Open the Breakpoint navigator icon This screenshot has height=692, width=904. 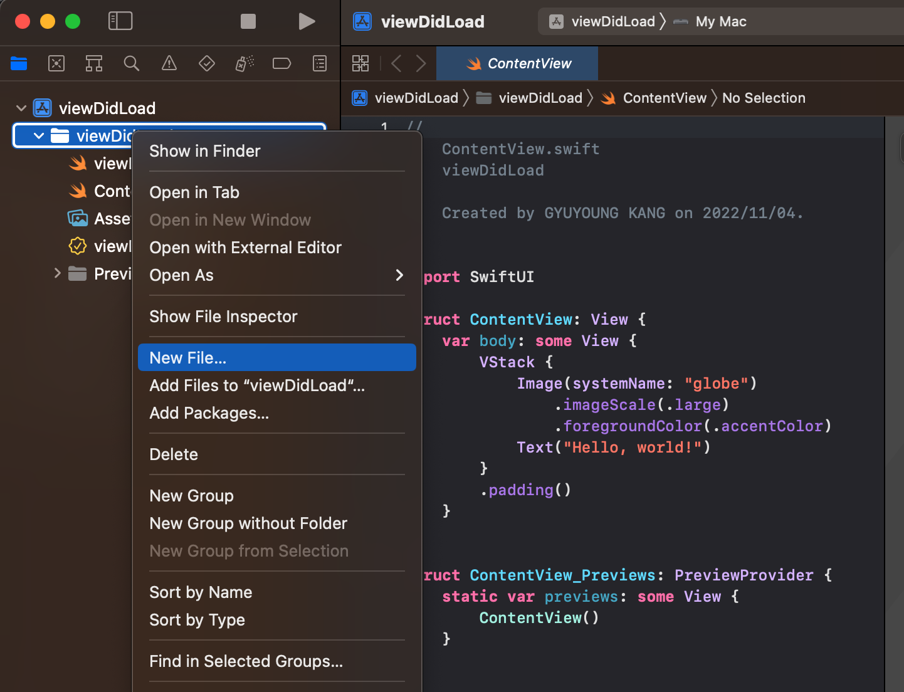282,63
